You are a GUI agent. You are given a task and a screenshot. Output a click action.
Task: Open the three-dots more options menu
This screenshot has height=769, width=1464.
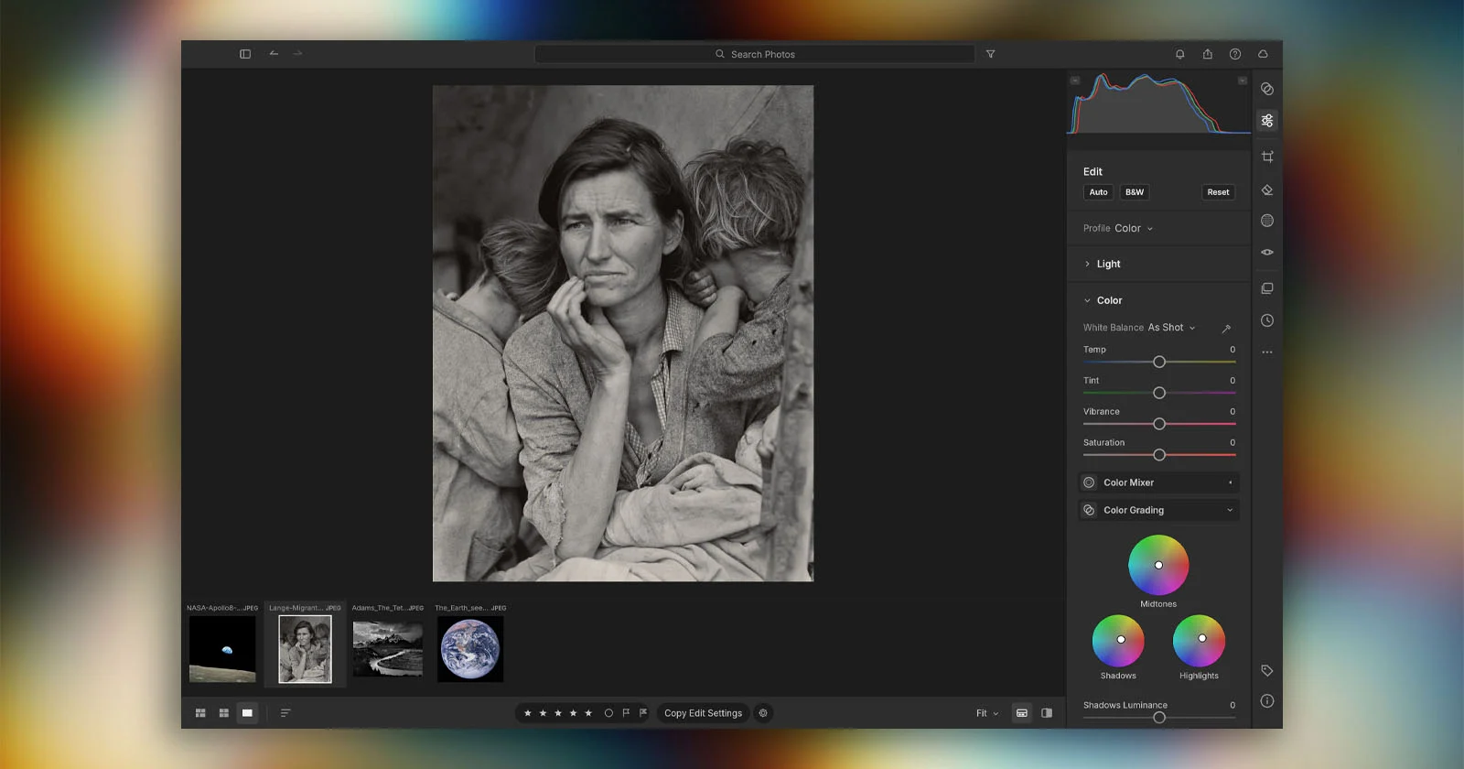1267,352
